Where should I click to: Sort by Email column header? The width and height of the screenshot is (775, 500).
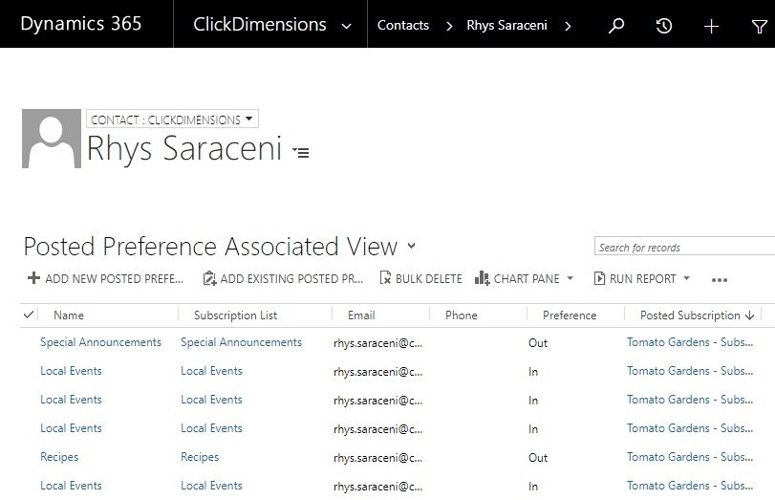[361, 315]
